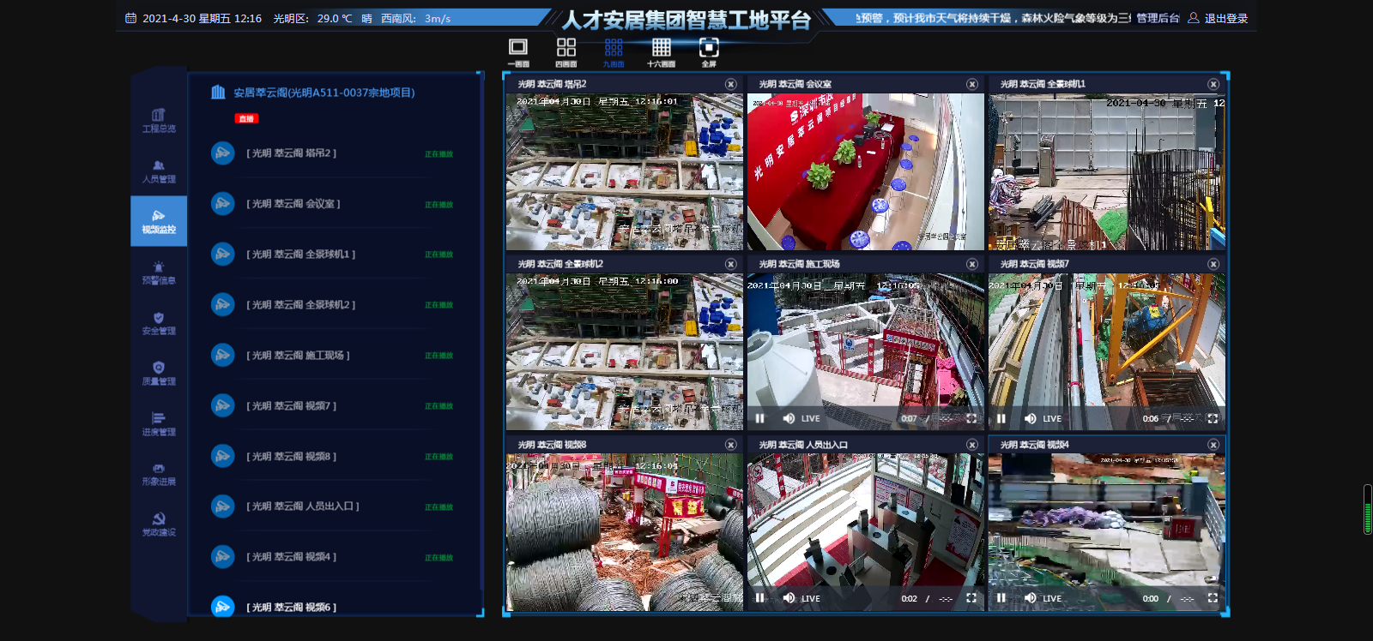Image resolution: width=1373 pixels, height=641 pixels.
Task: Click LIVE label on 视频7 video
Action: point(1052,419)
